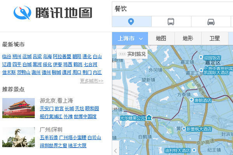The height and width of the screenshot is (155, 233).
Task: Click the 凯国际大酒店 map marker dot
Action: click(201, 70)
